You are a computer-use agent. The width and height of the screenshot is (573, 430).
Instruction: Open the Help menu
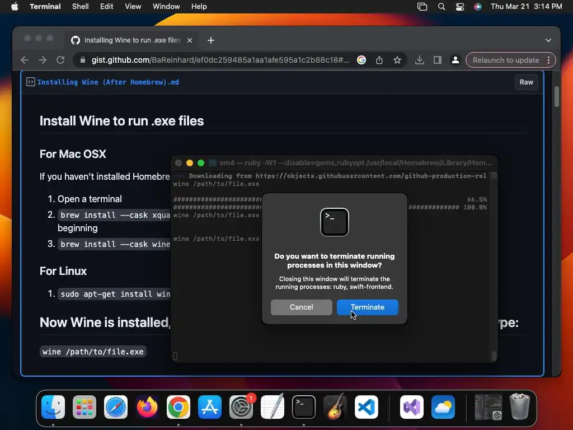[199, 7]
